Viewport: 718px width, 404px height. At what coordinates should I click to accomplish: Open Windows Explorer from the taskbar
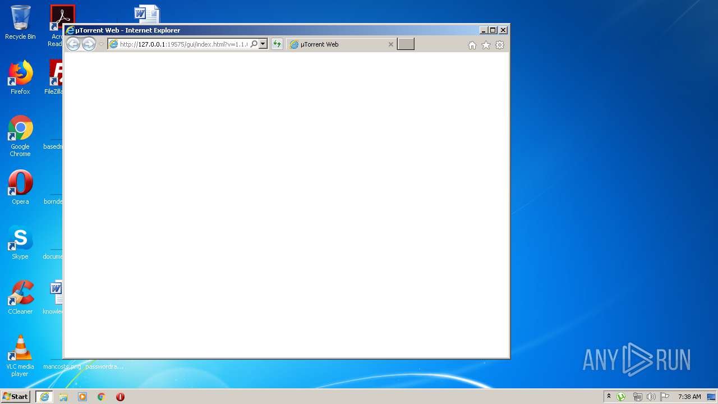(63, 397)
